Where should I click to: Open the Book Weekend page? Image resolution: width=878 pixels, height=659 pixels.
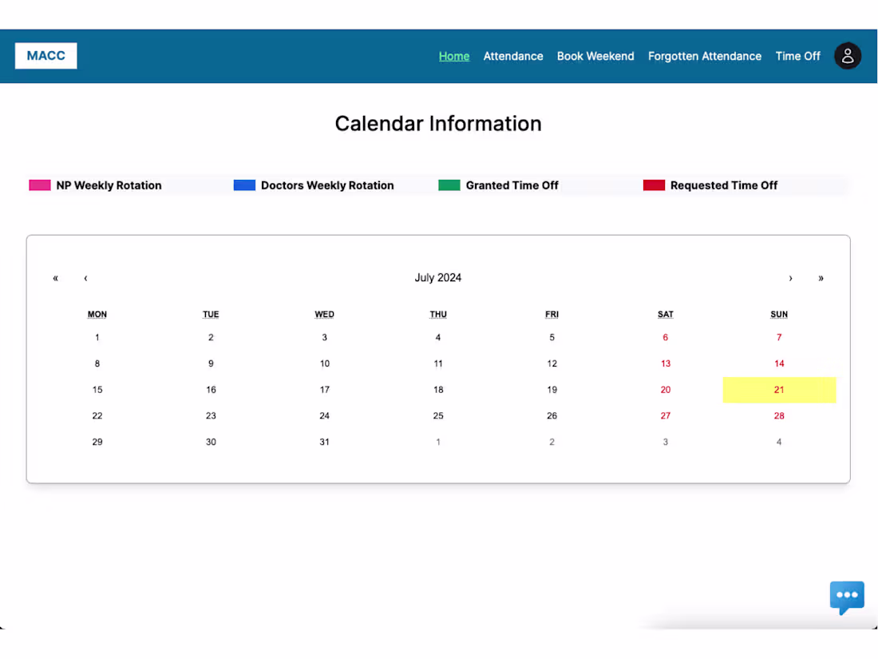click(595, 56)
